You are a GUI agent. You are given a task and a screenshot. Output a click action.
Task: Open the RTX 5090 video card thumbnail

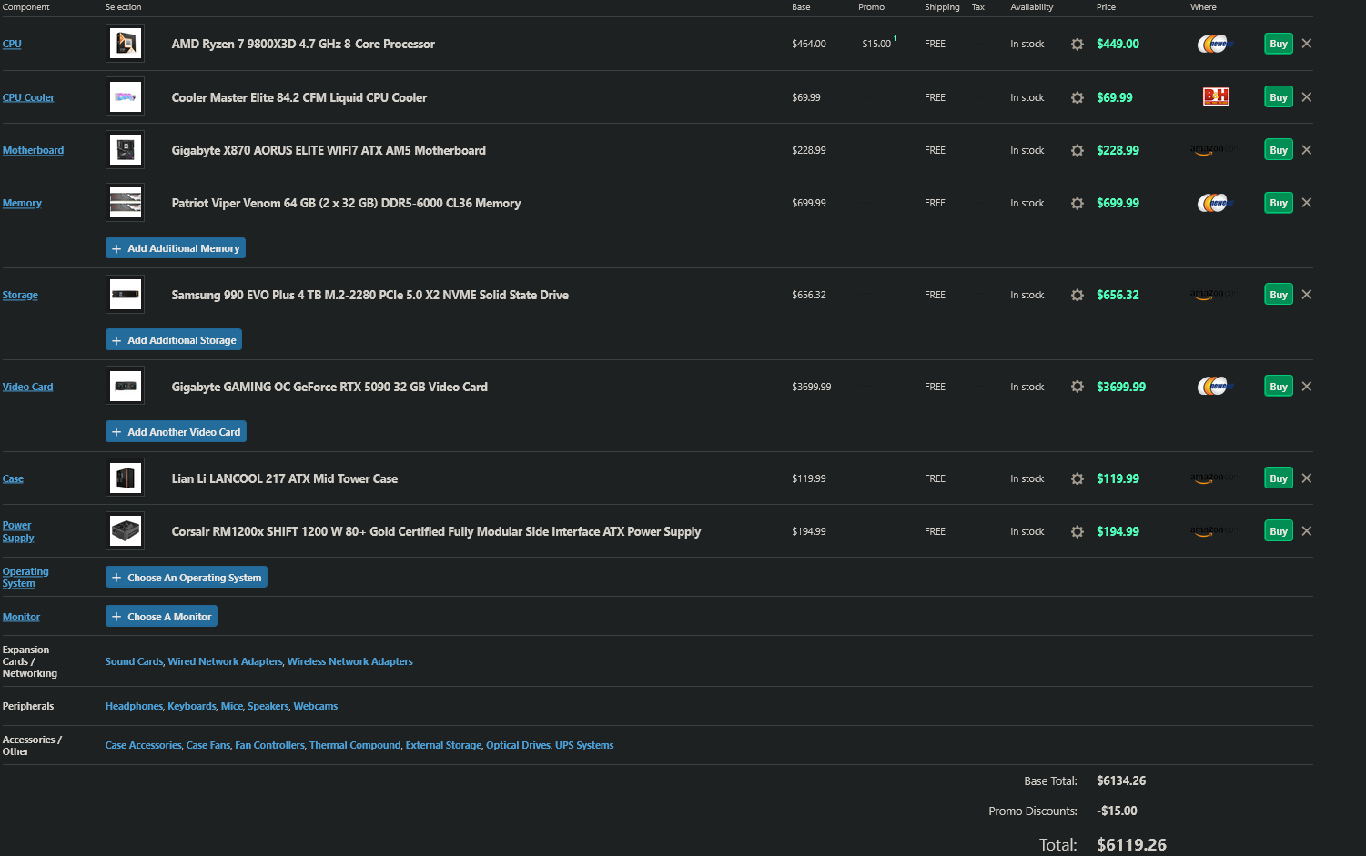click(126, 387)
